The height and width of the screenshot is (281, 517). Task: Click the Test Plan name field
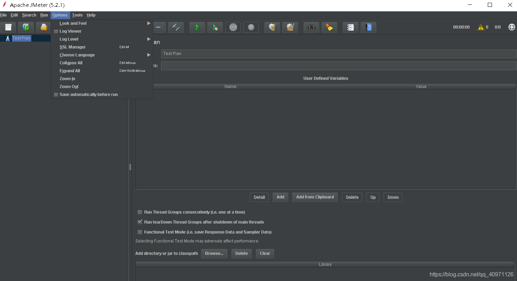click(x=339, y=54)
